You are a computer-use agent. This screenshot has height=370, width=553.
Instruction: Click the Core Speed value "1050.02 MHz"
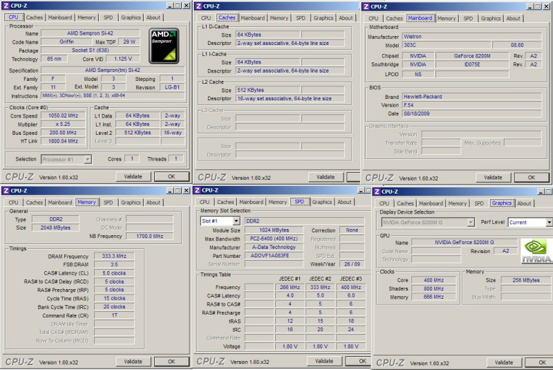point(63,115)
